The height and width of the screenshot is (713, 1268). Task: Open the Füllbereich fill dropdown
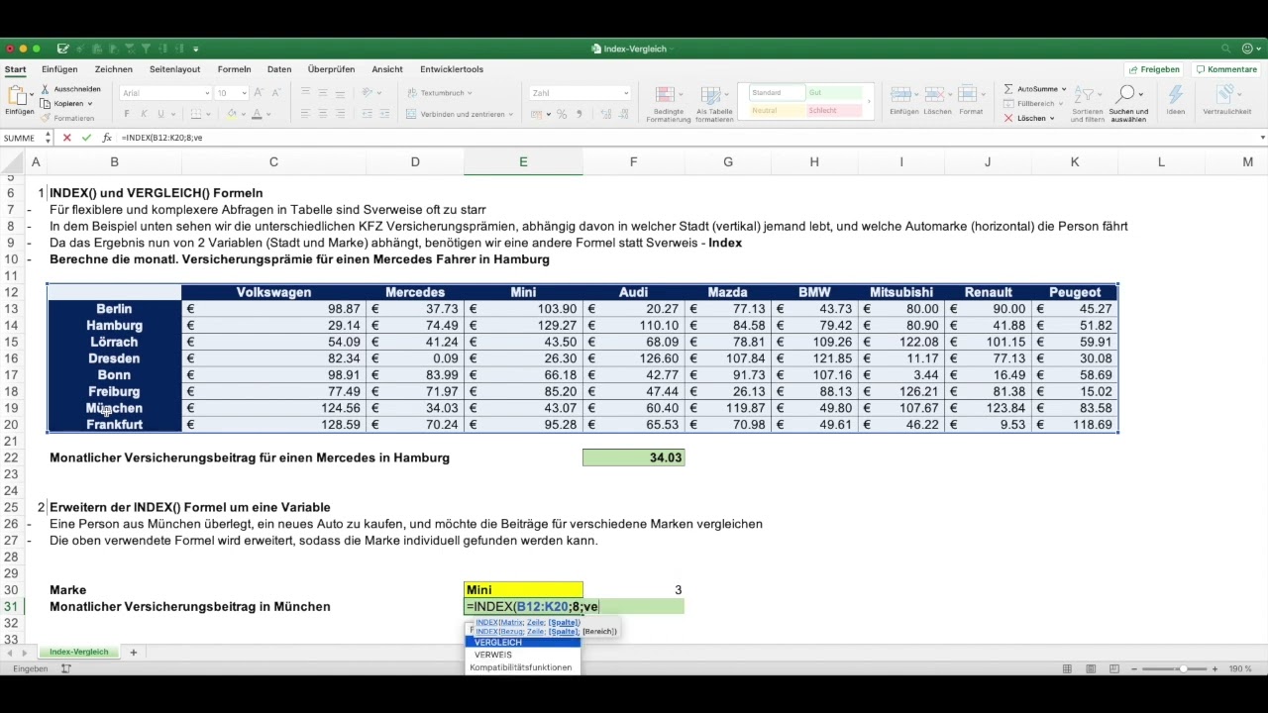click(1034, 103)
